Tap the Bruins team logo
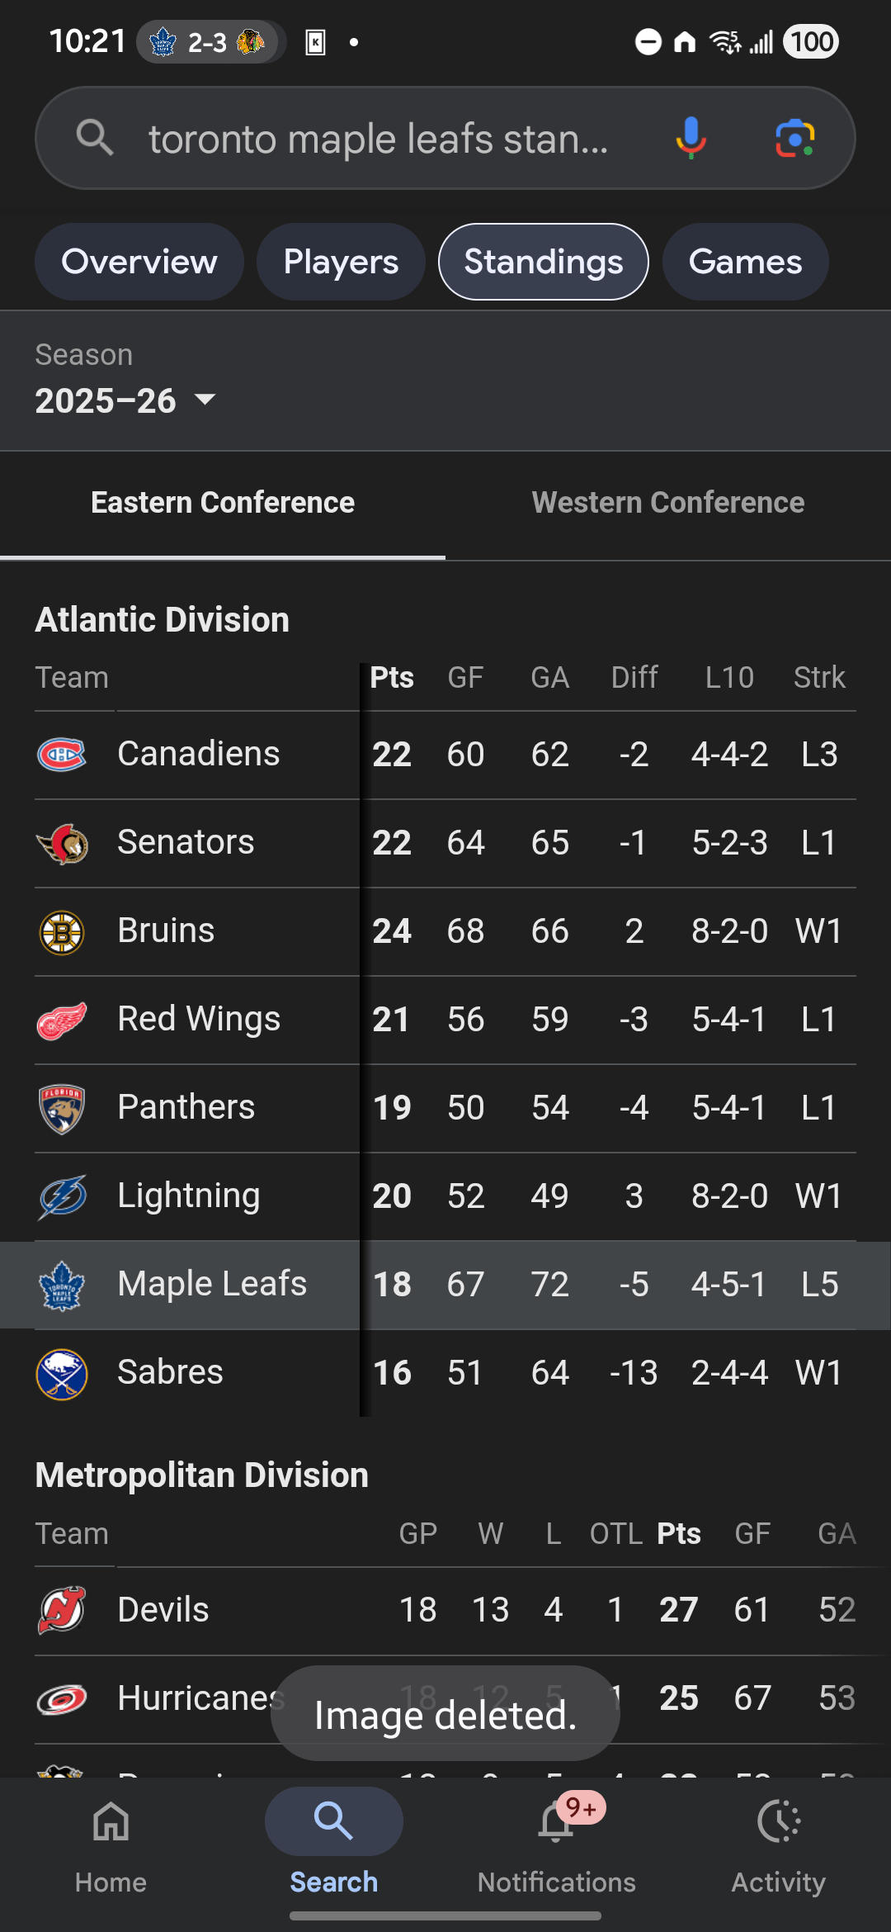The width and height of the screenshot is (891, 1932). [62, 931]
